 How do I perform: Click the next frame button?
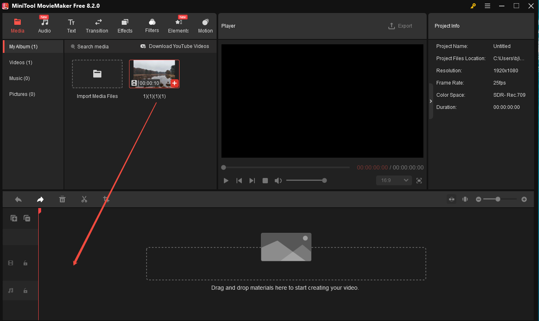point(252,180)
